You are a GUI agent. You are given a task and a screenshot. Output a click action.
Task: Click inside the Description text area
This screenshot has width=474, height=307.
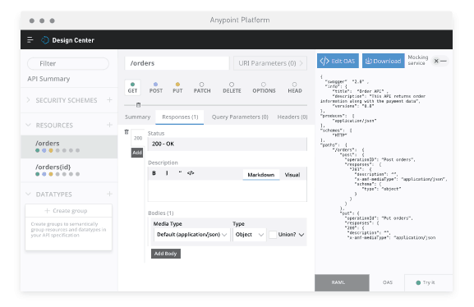(227, 191)
